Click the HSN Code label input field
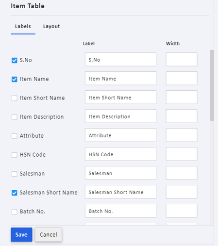The height and width of the screenshot is (246, 218). (120, 154)
